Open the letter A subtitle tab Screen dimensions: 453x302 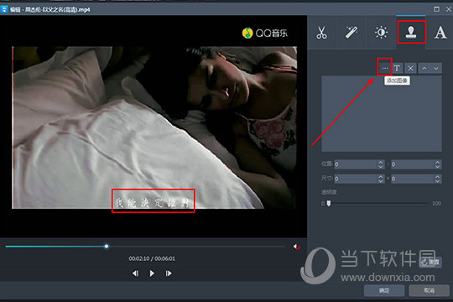(x=440, y=33)
